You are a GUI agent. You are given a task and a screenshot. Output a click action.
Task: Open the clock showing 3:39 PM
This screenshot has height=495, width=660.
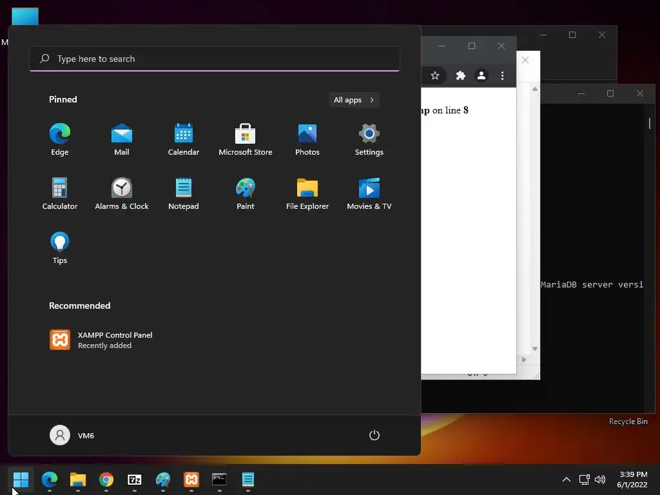632,480
